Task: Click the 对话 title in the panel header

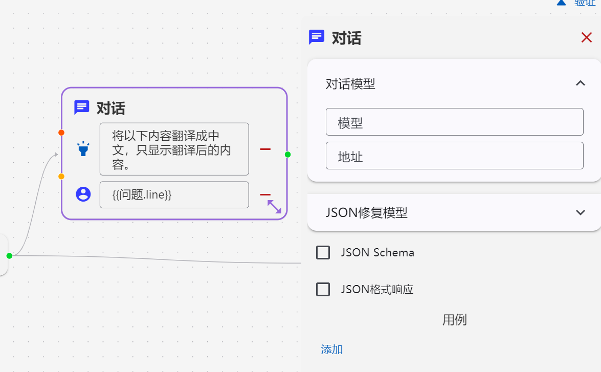Action: pos(346,38)
